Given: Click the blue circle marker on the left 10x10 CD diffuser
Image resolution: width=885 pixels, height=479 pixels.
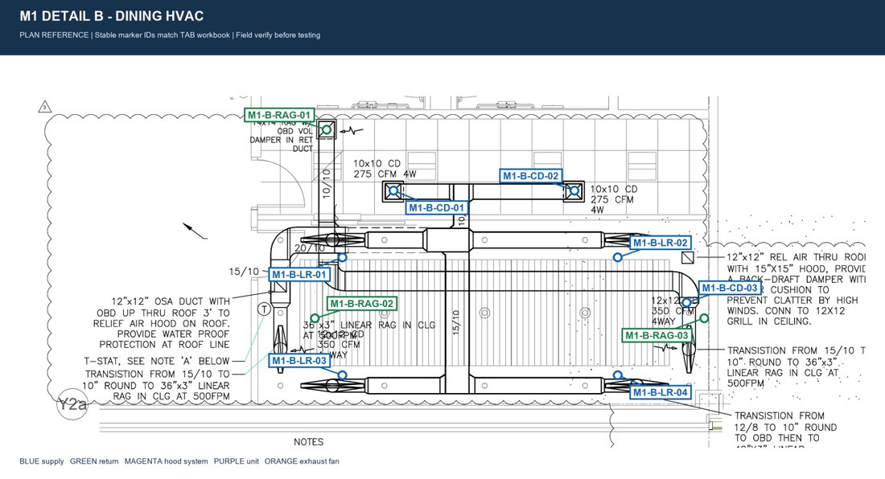Looking at the screenshot, I should [x=393, y=190].
